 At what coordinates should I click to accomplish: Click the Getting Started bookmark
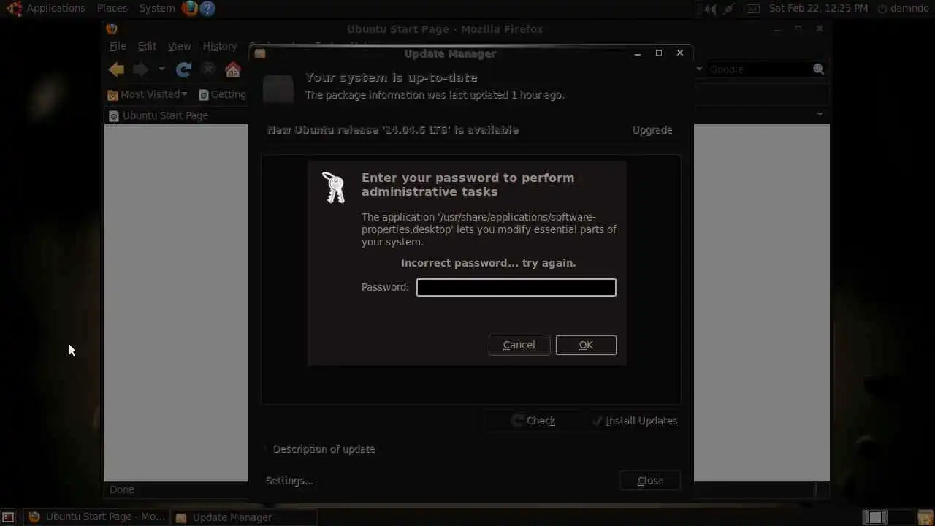223,94
